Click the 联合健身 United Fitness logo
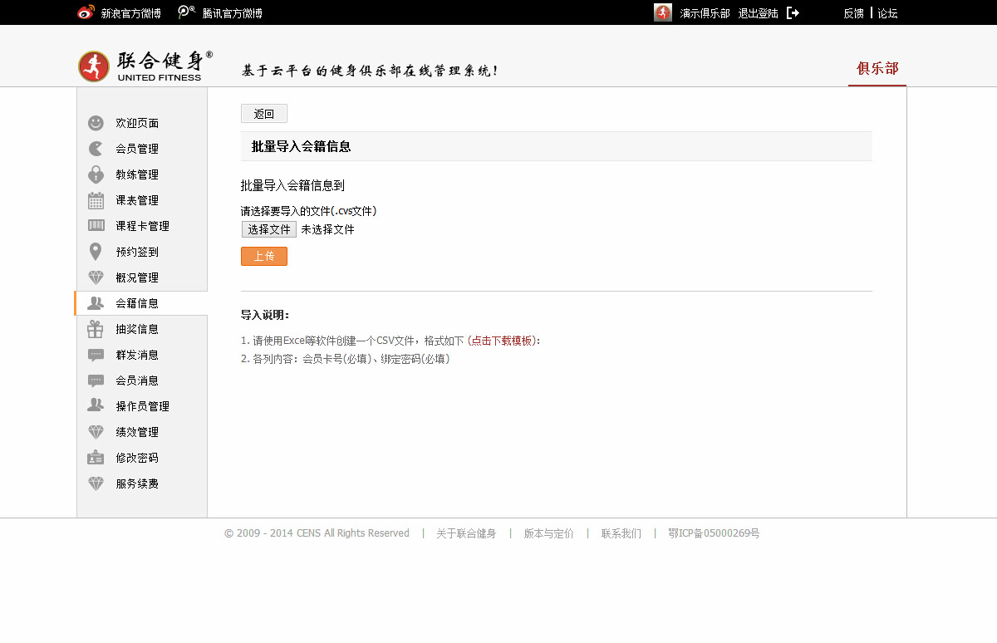 click(x=145, y=66)
